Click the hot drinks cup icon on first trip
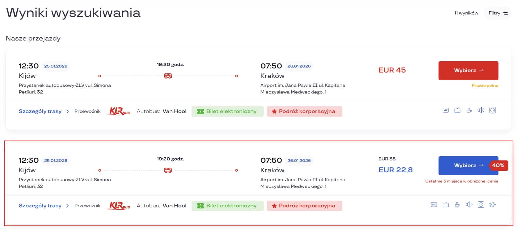Screen dimensions: 517x230 [469, 110]
